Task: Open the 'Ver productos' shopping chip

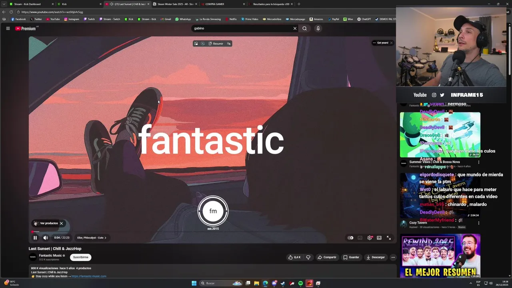Action: click(46, 223)
